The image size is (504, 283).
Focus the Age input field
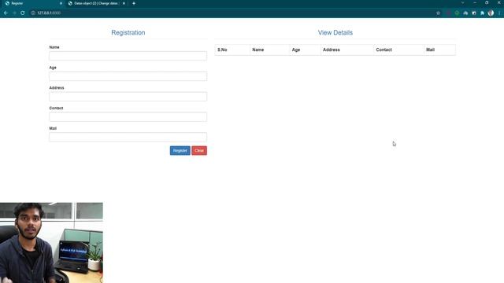pyautogui.click(x=128, y=76)
